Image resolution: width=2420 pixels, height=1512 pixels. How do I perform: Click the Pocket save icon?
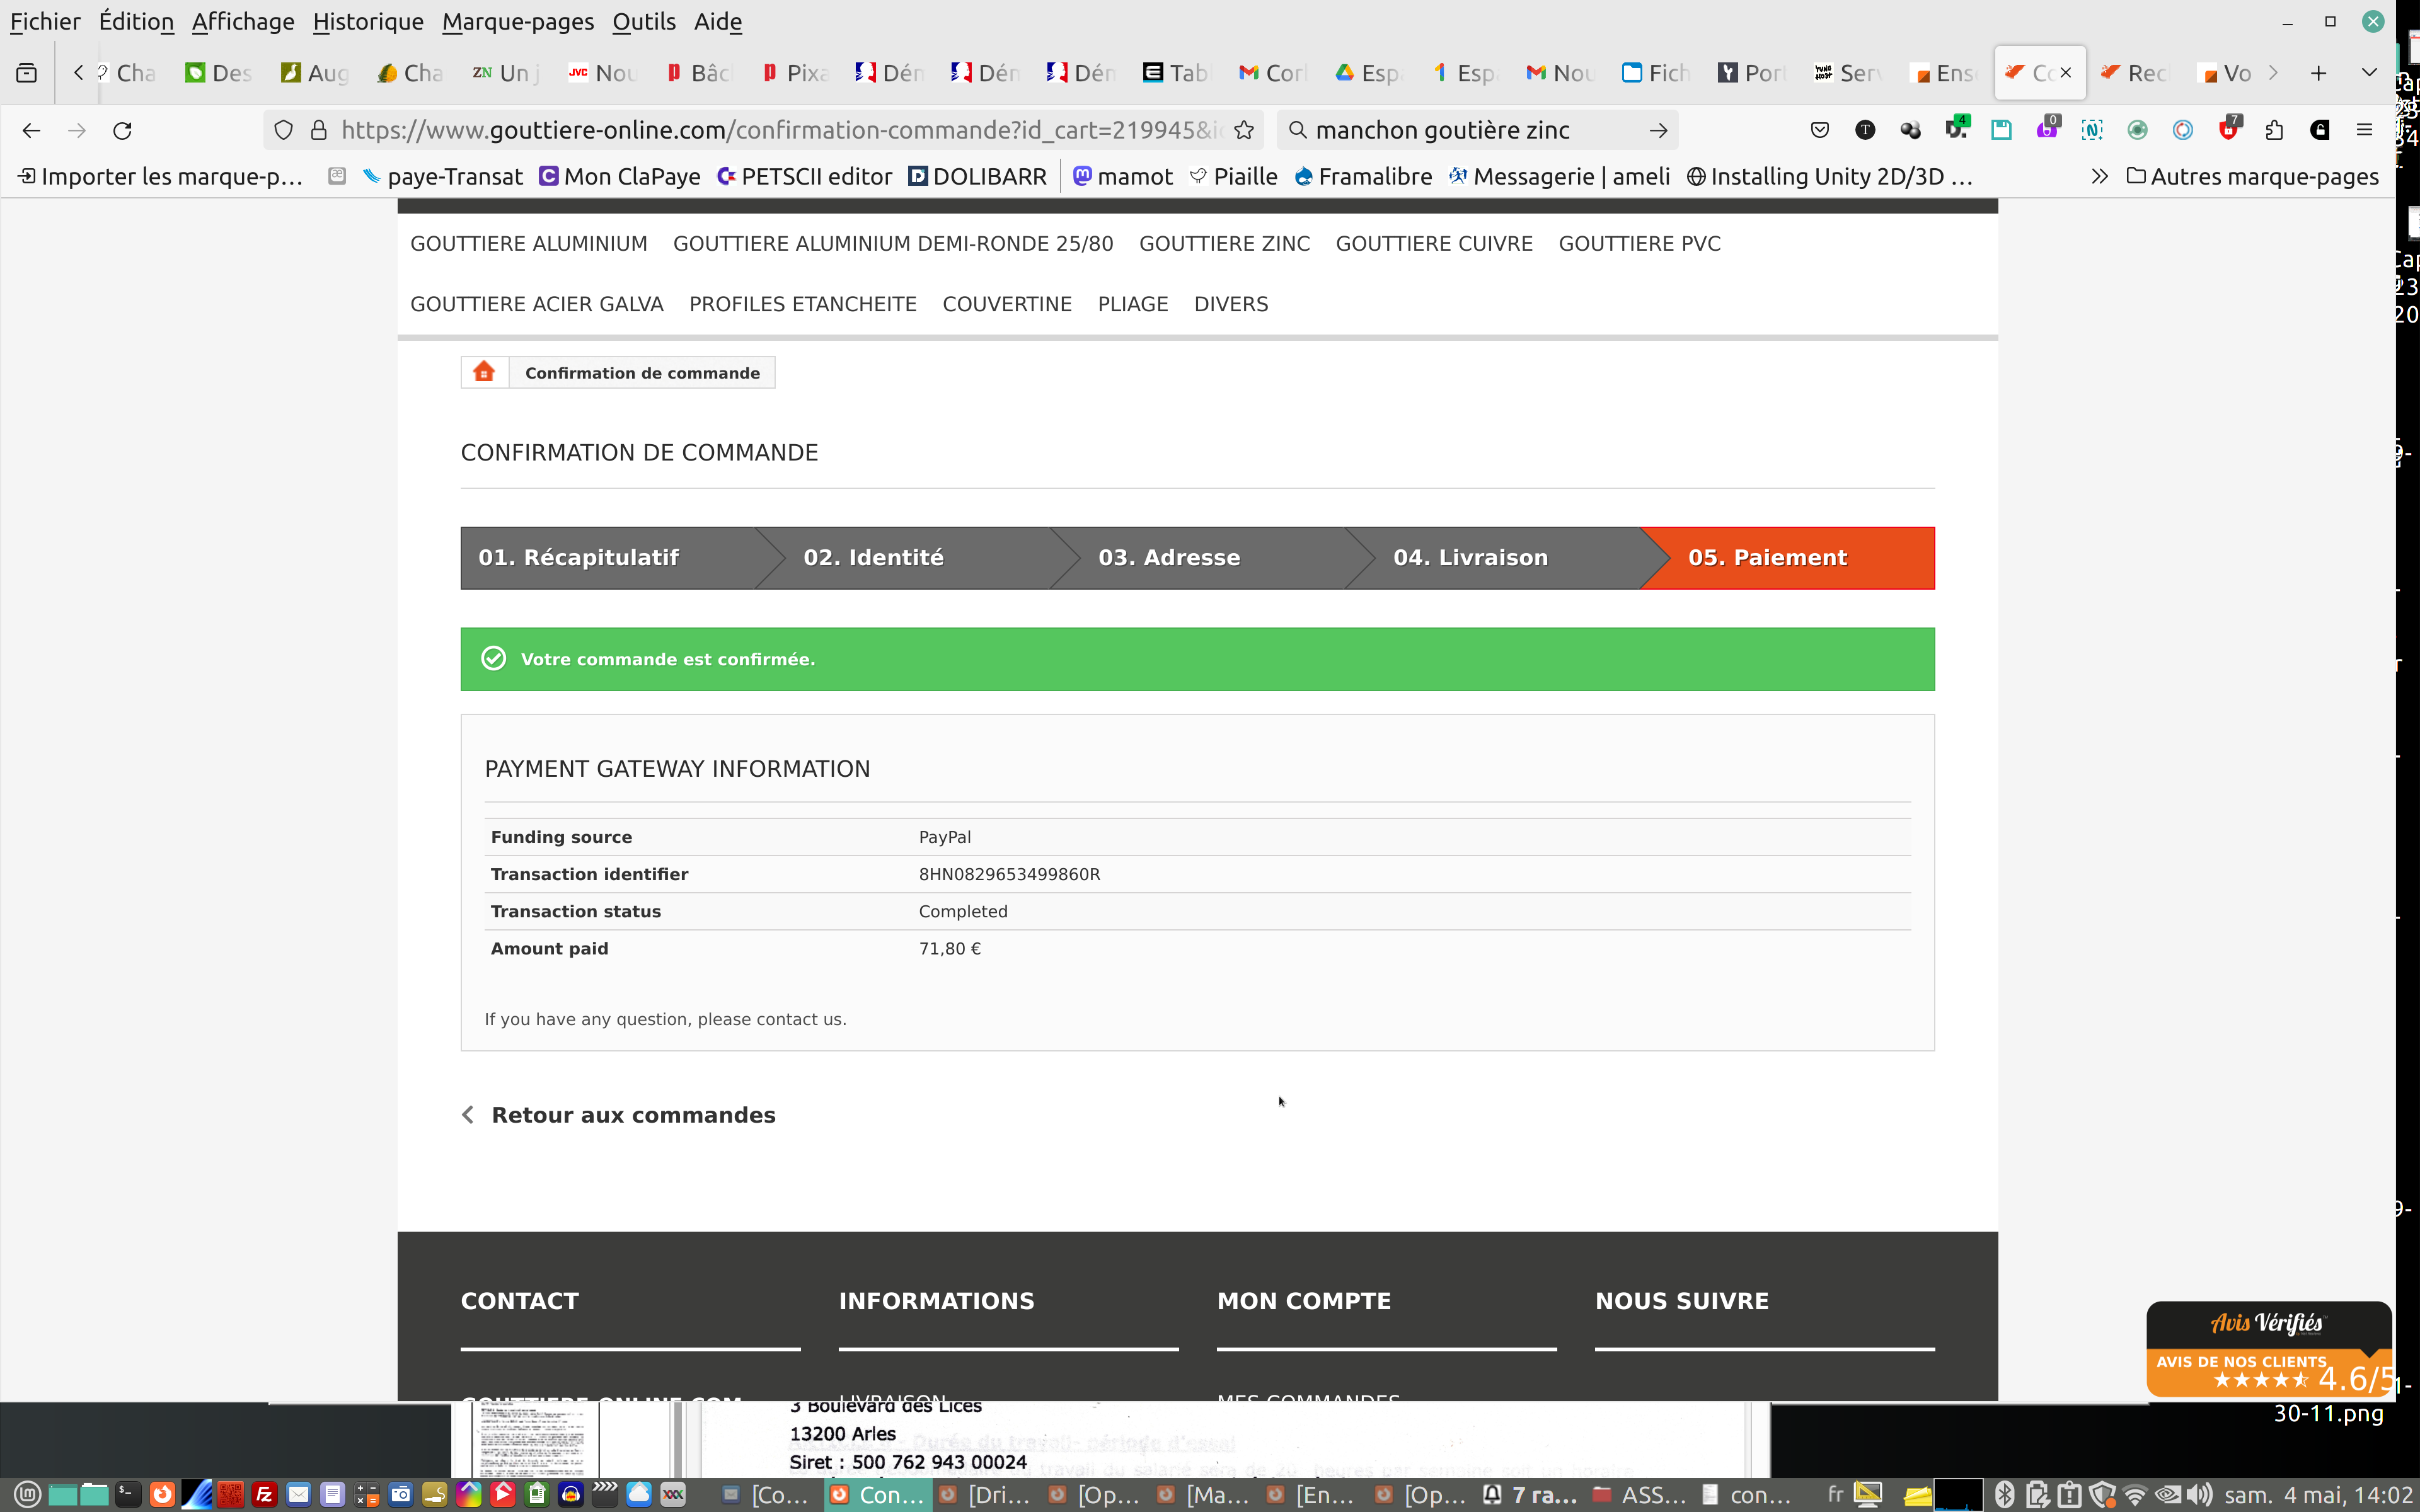pos(1820,130)
